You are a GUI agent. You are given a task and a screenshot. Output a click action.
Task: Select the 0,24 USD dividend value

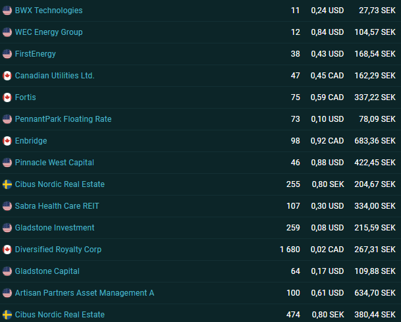(x=327, y=11)
